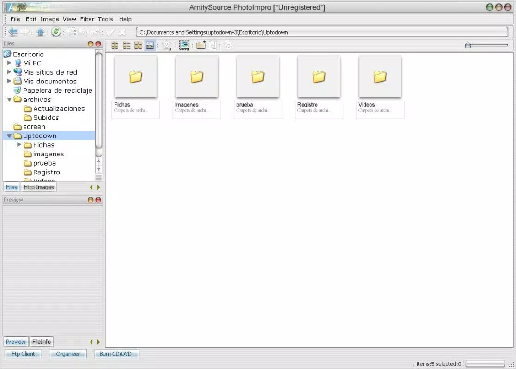Select the Registro folder thumbnail
This screenshot has width=516, height=369.
319,77
